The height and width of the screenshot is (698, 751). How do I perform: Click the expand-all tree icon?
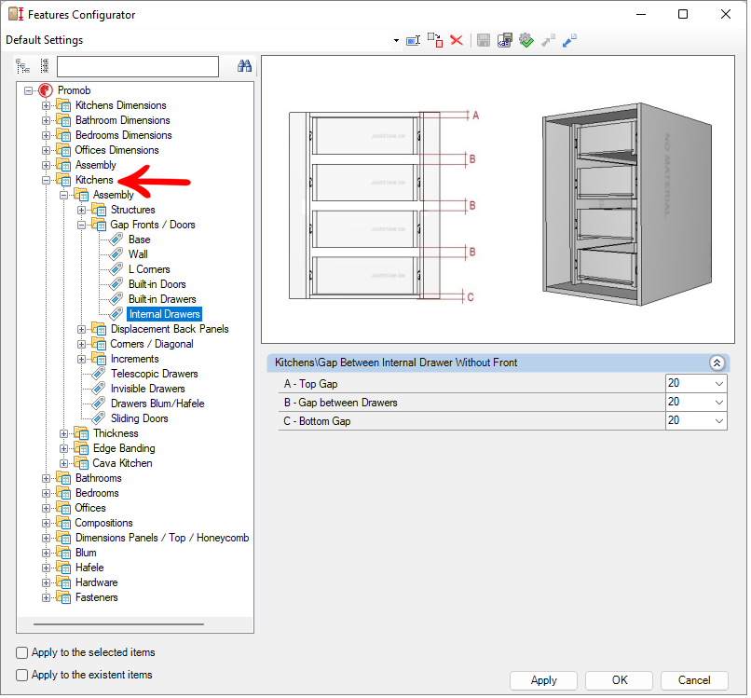22,66
